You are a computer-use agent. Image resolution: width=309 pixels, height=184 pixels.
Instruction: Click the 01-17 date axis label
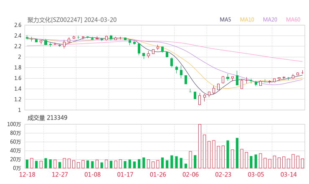point(125,174)
